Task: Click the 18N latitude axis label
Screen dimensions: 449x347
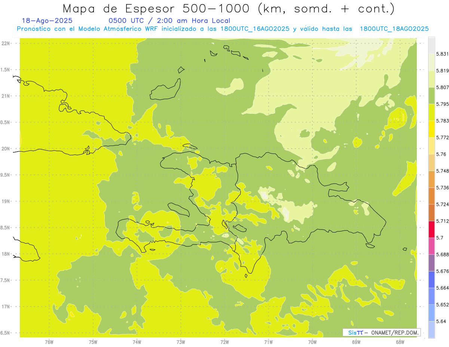Action: [x=5, y=254]
